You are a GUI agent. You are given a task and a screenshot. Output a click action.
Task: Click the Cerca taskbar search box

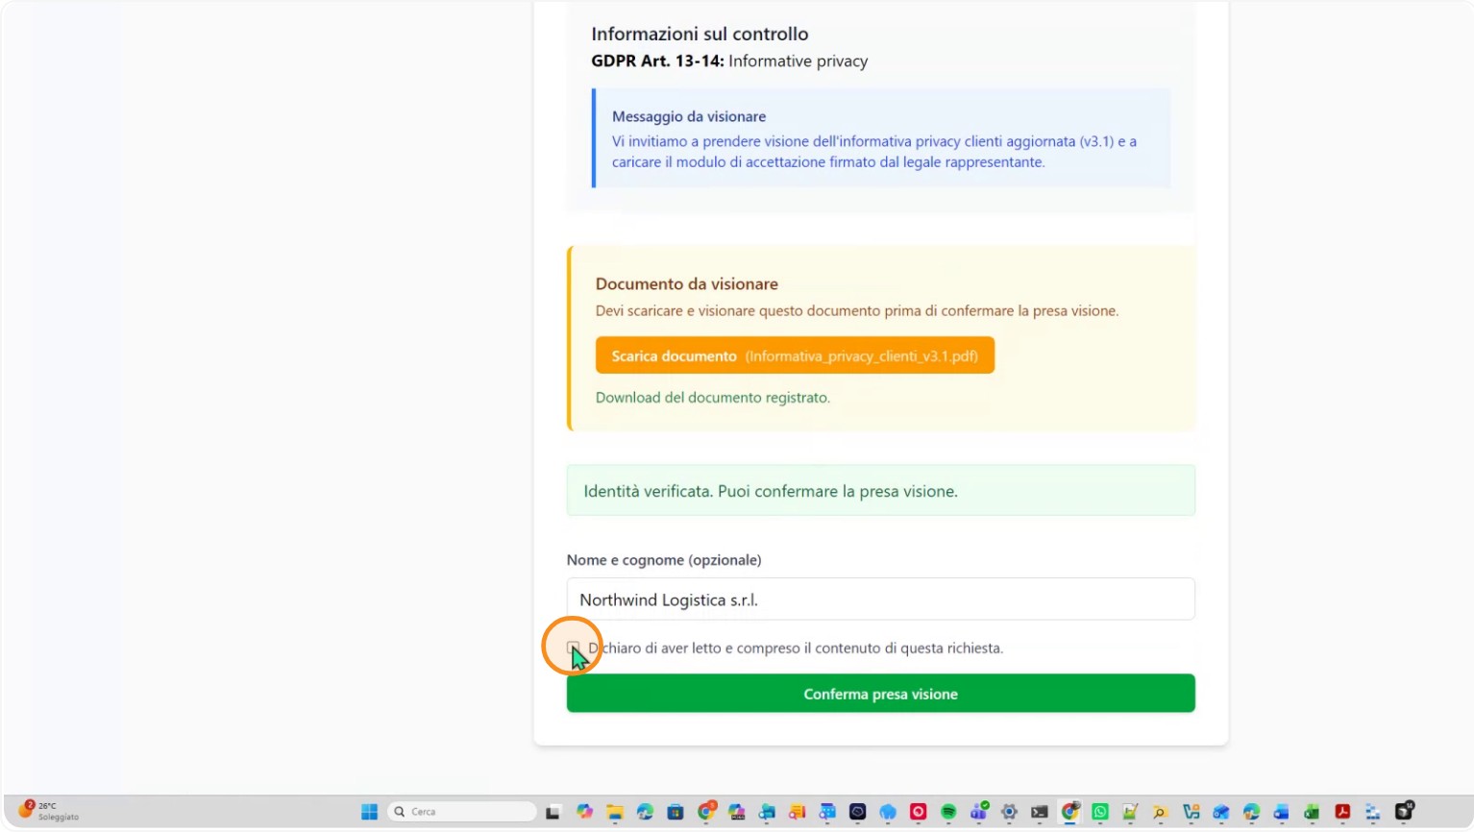461,812
